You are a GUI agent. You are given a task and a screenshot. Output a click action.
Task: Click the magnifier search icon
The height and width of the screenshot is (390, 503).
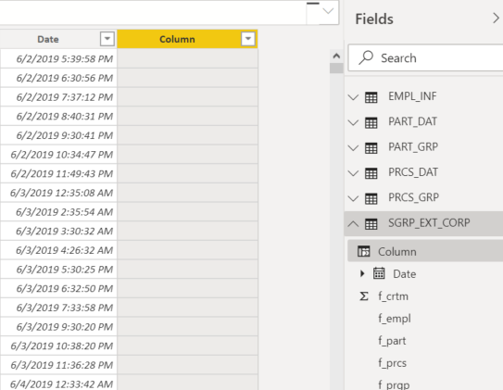pos(366,57)
